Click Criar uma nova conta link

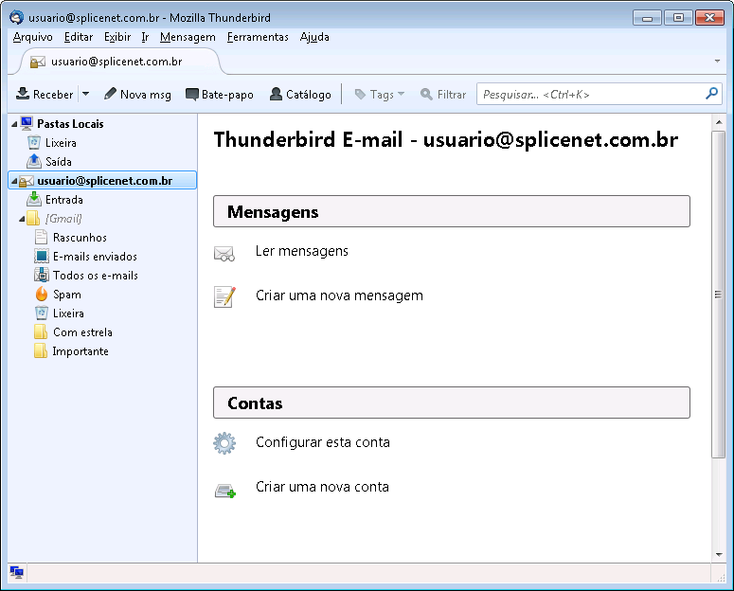click(x=323, y=487)
